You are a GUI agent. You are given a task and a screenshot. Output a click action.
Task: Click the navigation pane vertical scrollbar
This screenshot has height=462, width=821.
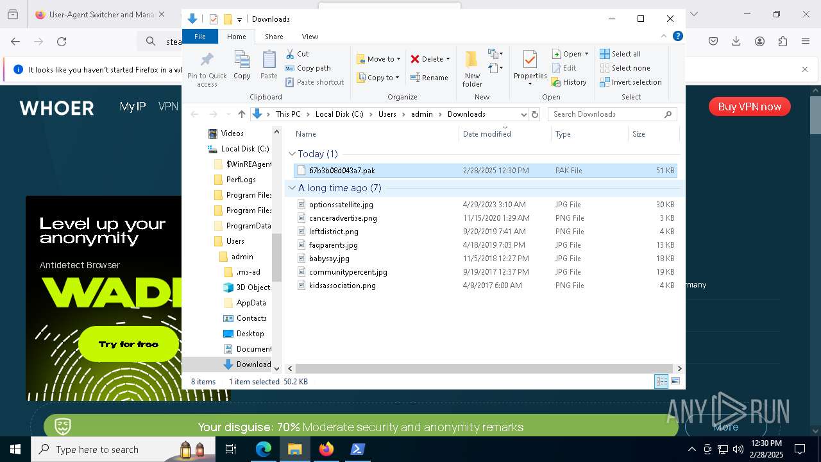pyautogui.click(x=277, y=257)
